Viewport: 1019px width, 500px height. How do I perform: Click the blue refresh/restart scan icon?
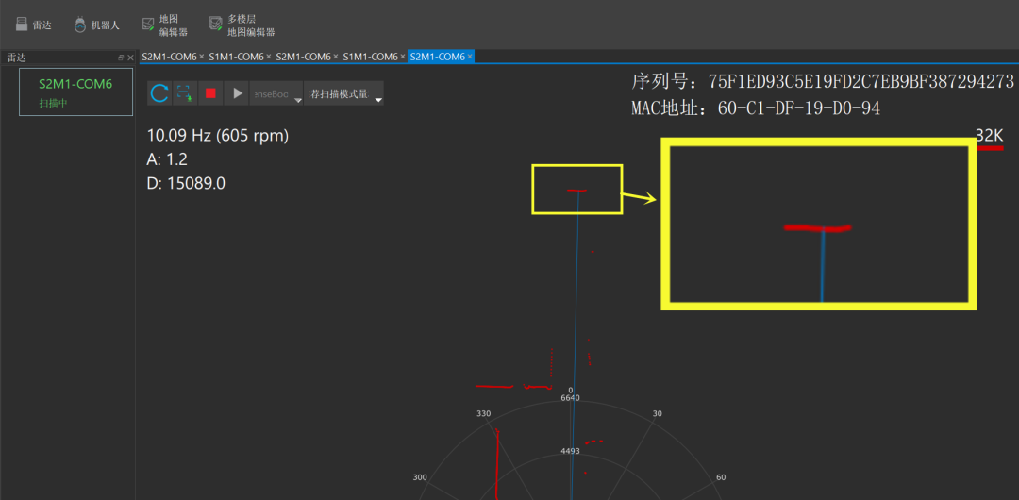click(x=159, y=93)
